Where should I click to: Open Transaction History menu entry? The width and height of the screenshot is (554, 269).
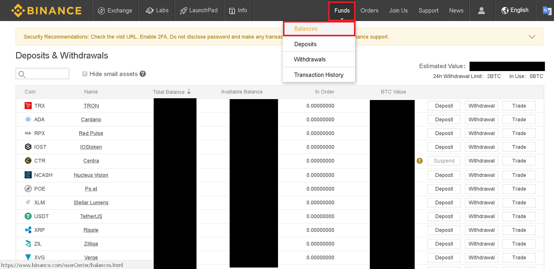click(319, 75)
